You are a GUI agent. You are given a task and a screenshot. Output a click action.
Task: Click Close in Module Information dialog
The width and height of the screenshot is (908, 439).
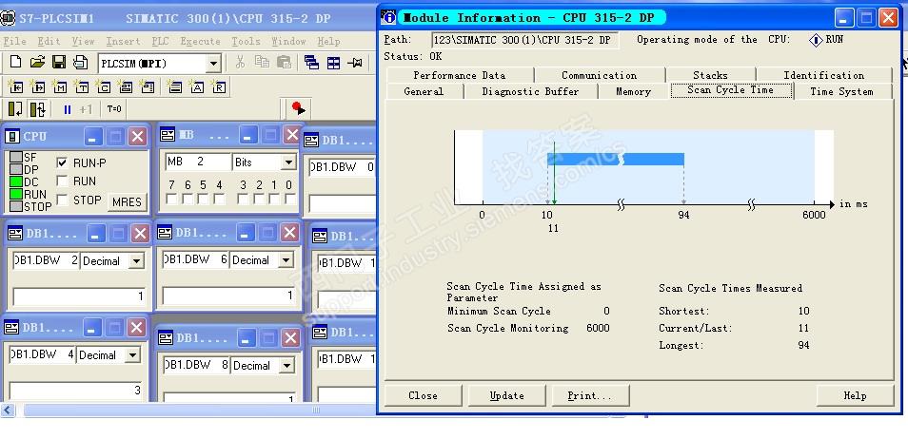(423, 395)
